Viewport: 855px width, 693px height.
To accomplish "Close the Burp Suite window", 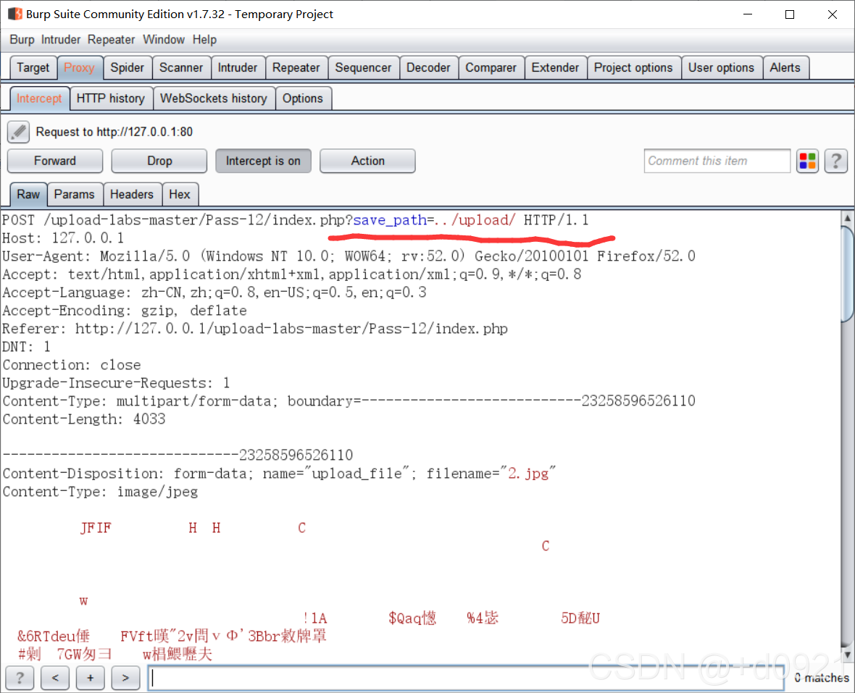I will [832, 14].
